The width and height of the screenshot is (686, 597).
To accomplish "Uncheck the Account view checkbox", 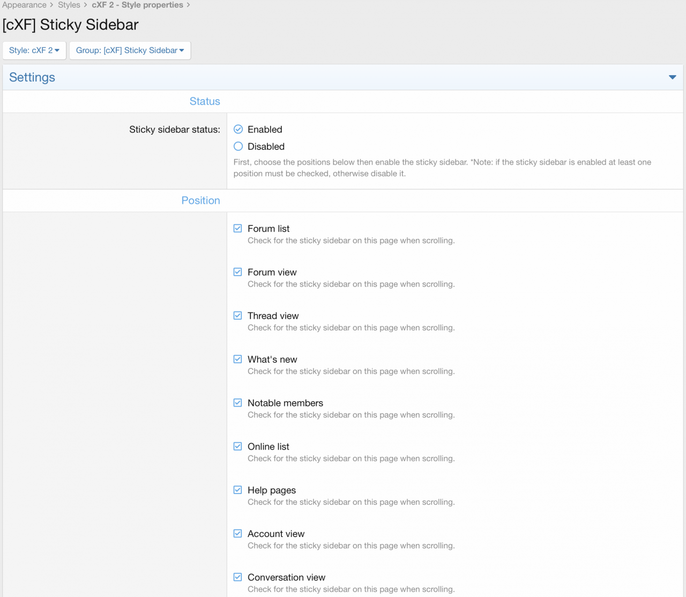I will tap(238, 534).
